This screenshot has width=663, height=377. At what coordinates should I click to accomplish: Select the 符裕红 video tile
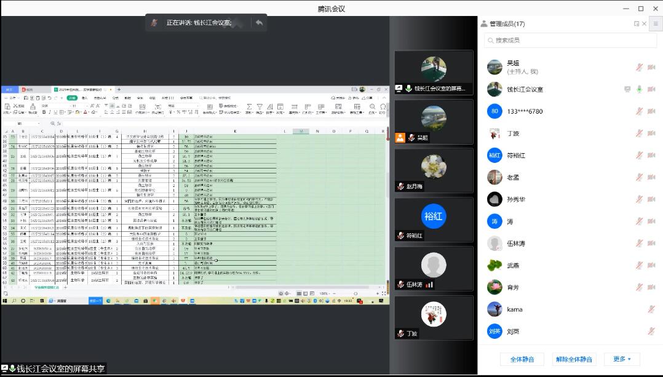tap(433, 220)
